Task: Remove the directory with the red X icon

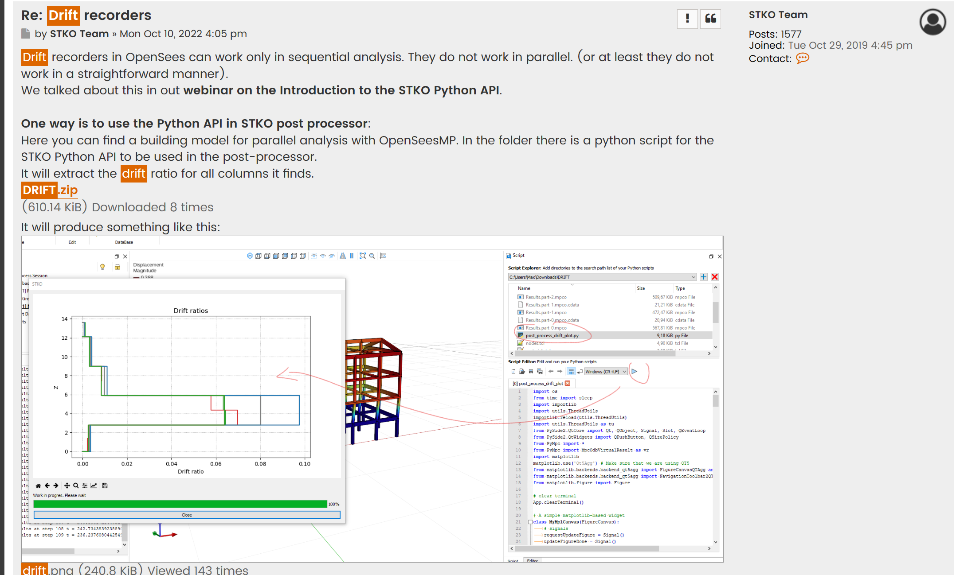Action: 715,277
